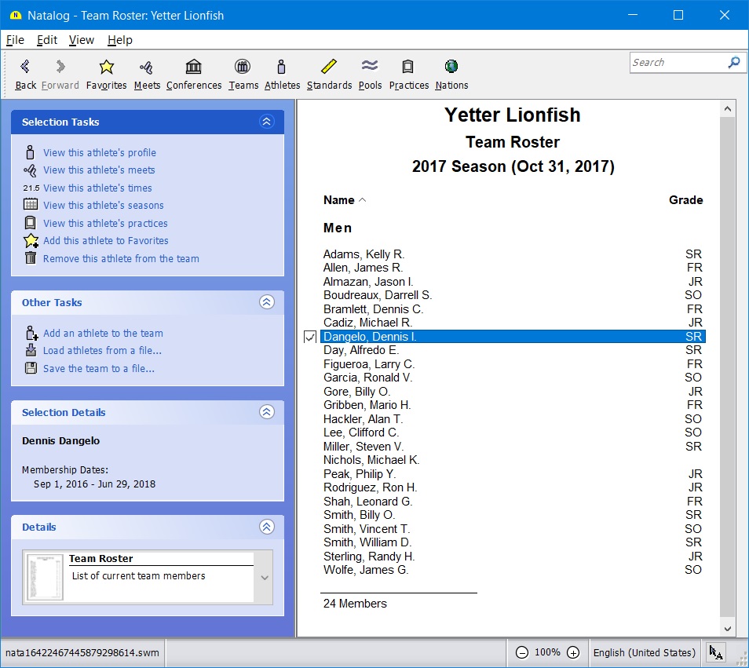The image size is (749, 668).
Task: Open Meets from the toolbar
Action: tap(146, 67)
